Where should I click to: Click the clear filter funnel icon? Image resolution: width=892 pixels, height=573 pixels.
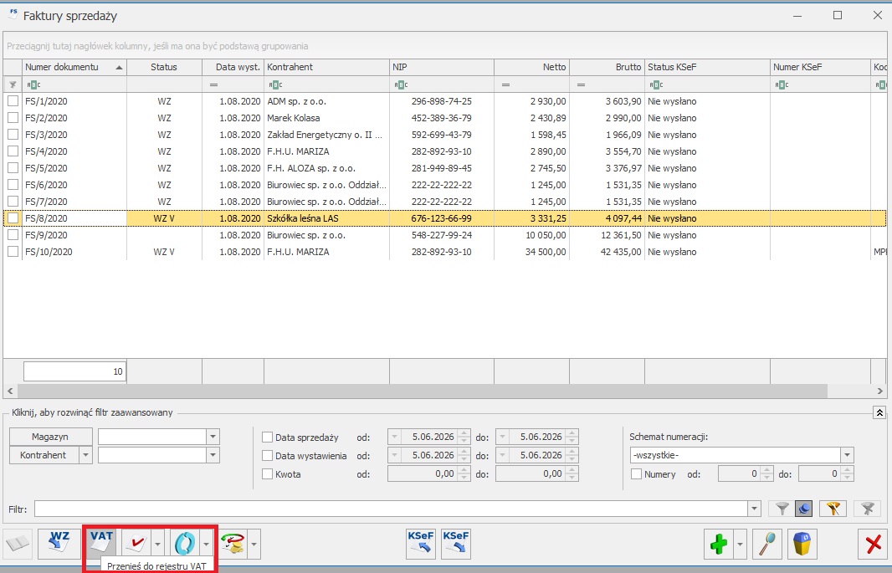pyautogui.click(x=868, y=509)
